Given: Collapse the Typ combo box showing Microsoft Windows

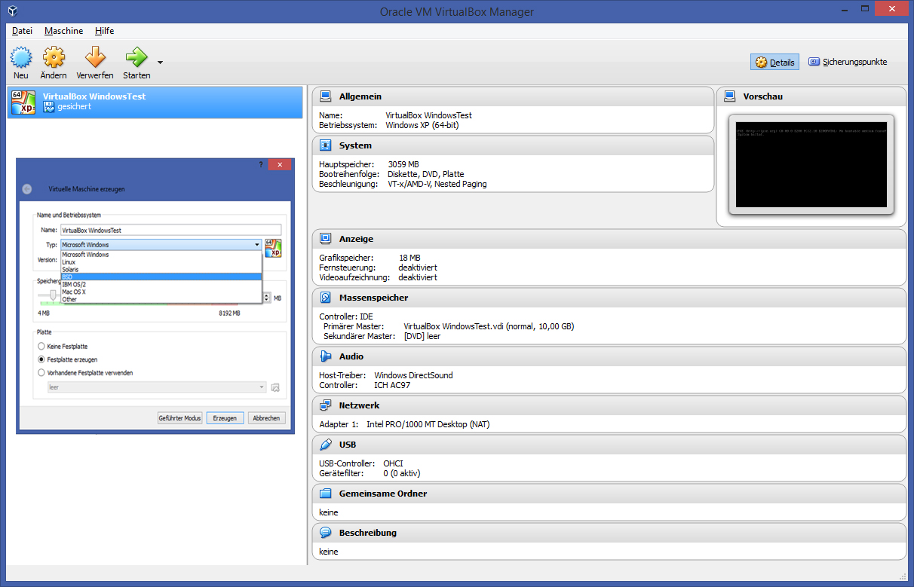Looking at the screenshot, I should tap(161, 245).
